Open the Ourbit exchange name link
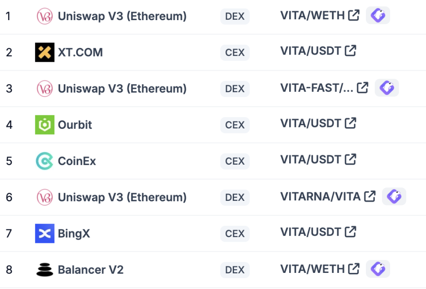426x289 pixels. tap(75, 125)
